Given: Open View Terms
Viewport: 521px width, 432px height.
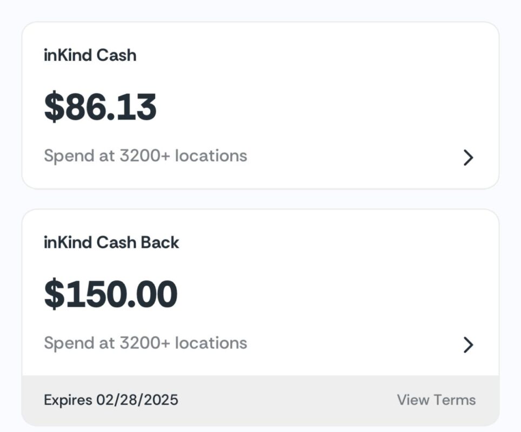Looking at the screenshot, I should coord(436,400).
